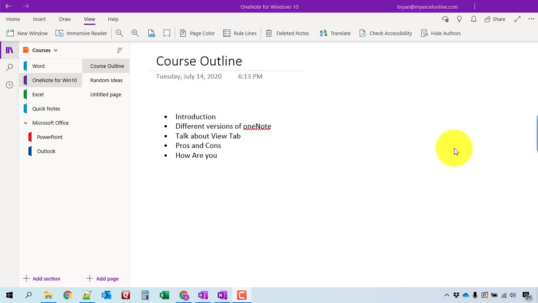Click Add section
Viewport: 538px width, 303px height.
42,279
